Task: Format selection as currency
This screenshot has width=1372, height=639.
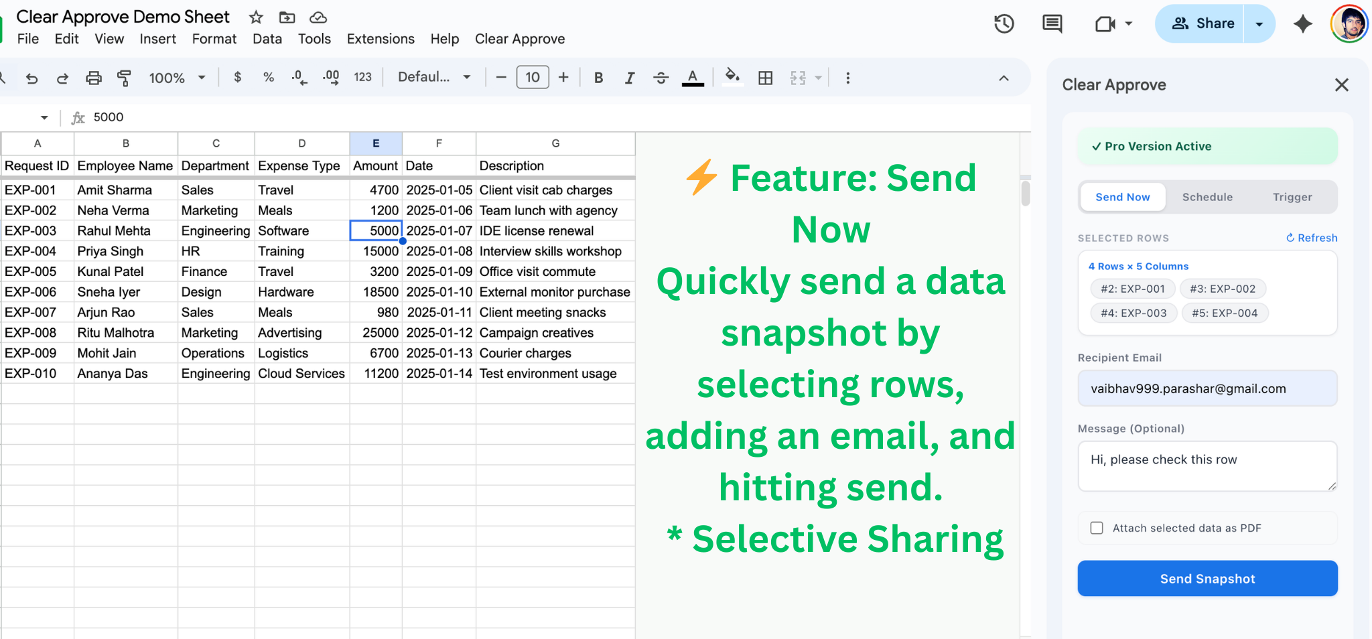Action: click(237, 77)
